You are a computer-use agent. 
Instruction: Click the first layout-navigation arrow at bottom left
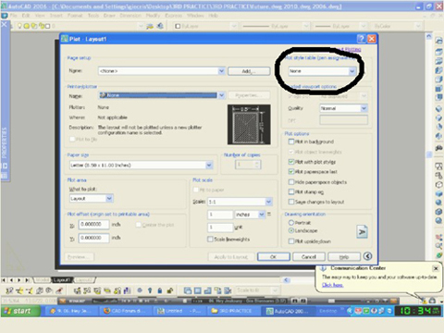(x=4, y=280)
